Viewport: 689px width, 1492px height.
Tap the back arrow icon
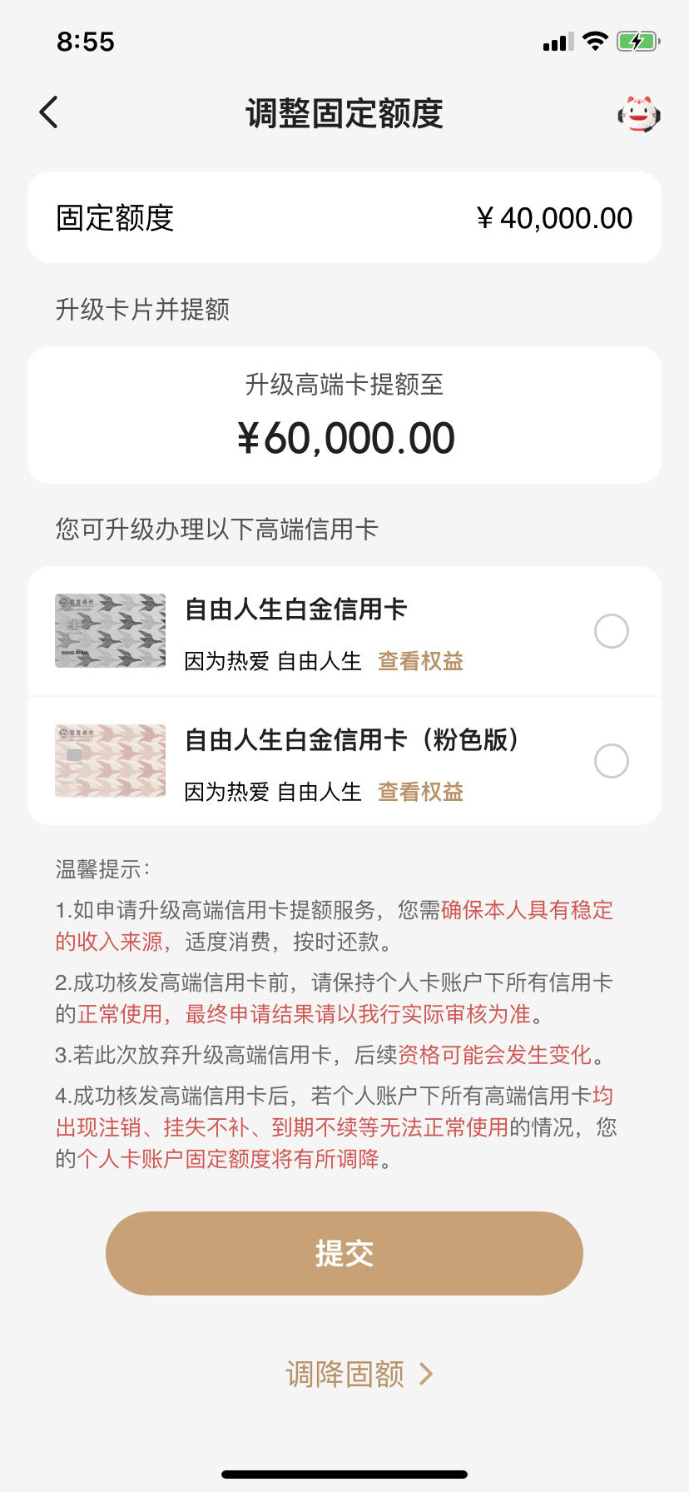(49, 112)
